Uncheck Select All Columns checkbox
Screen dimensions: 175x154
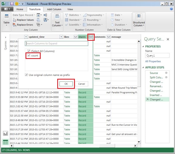pyautogui.click(x=29, y=51)
